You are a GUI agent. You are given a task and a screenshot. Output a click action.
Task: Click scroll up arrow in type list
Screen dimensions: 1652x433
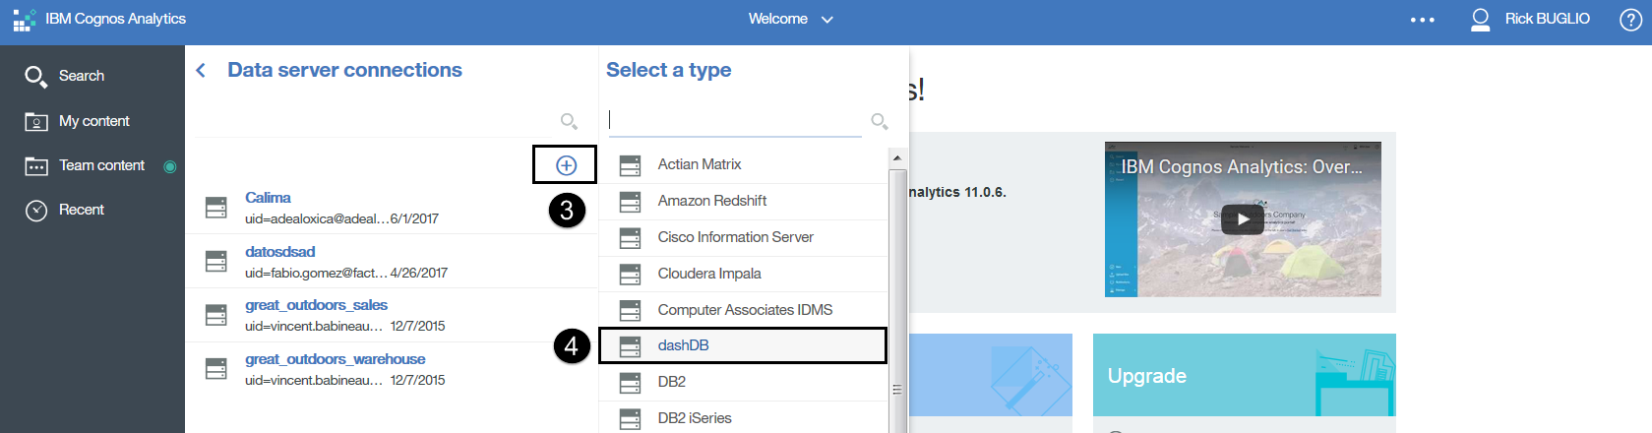pos(896,157)
